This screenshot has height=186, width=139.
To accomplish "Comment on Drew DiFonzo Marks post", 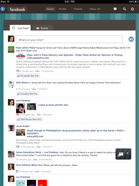I will pyautogui.click(x=46, y=172).
